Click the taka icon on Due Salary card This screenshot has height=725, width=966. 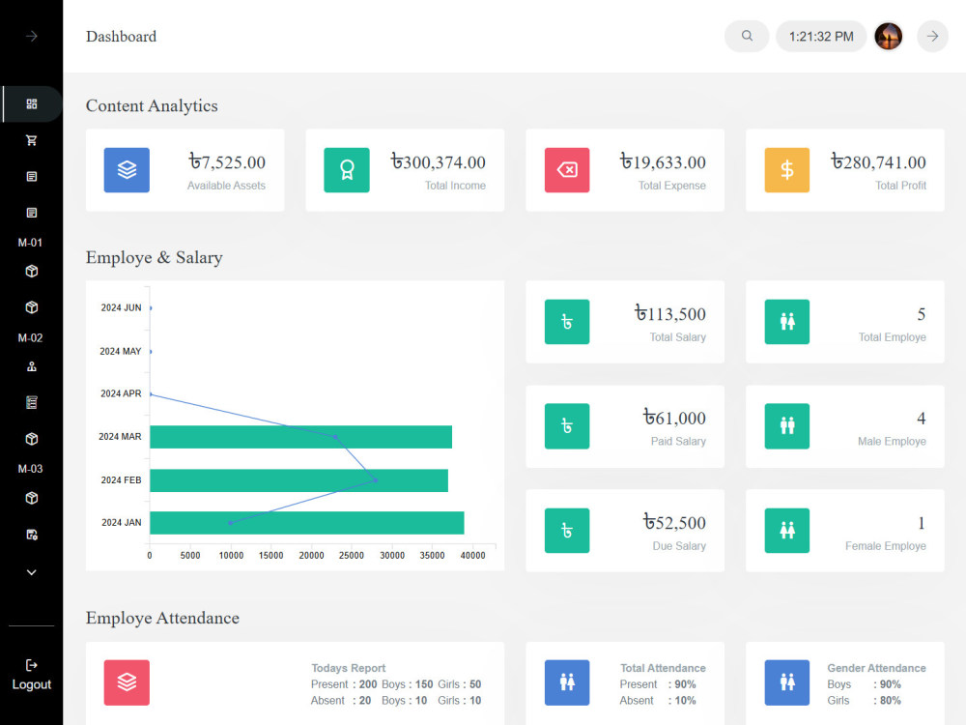[567, 530]
